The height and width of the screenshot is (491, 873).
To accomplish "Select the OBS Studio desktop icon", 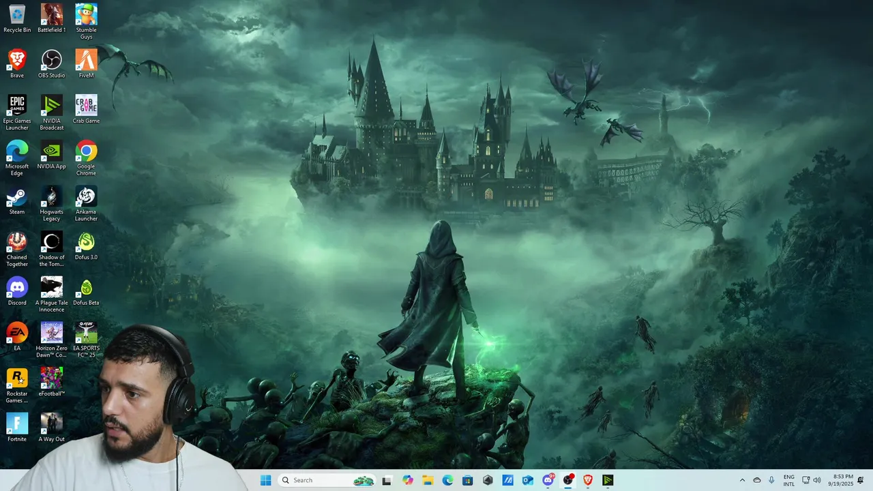I will click(x=52, y=64).
